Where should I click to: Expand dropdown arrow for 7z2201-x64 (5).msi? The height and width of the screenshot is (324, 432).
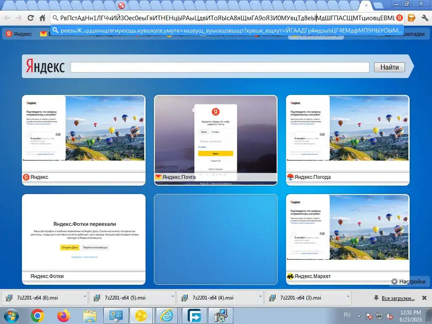click(x=173, y=297)
